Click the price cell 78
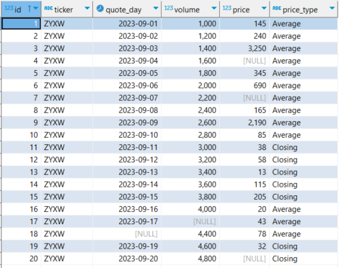 [x=244, y=234]
